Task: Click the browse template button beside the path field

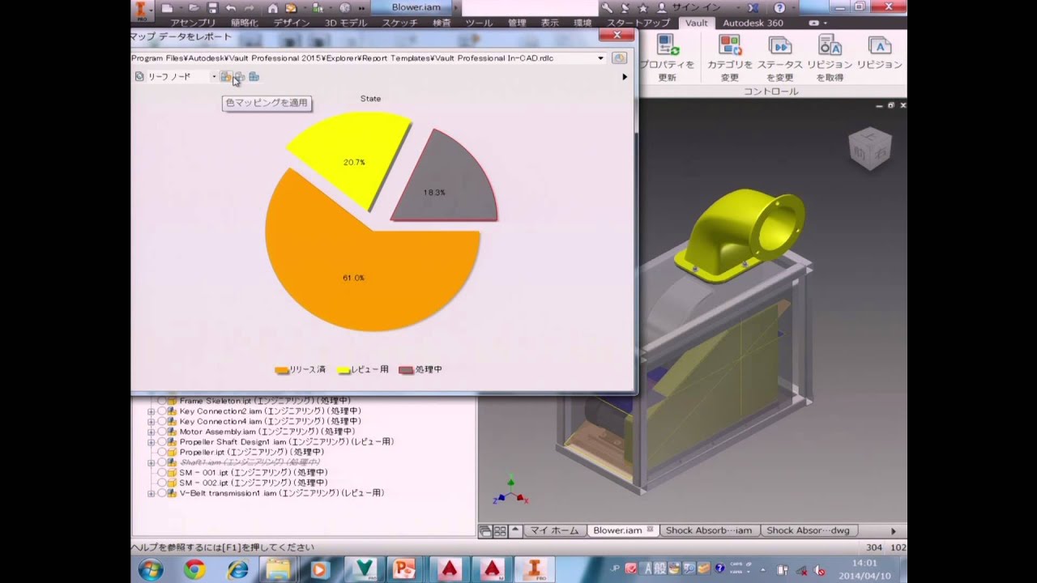Action: click(619, 58)
